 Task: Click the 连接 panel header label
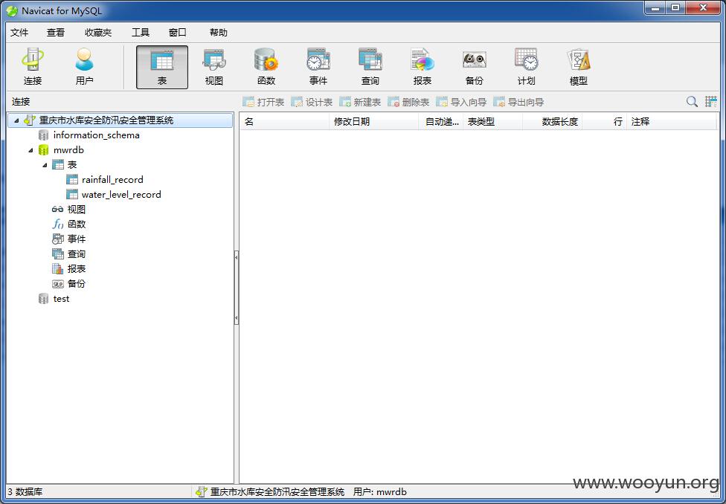pyautogui.click(x=21, y=103)
